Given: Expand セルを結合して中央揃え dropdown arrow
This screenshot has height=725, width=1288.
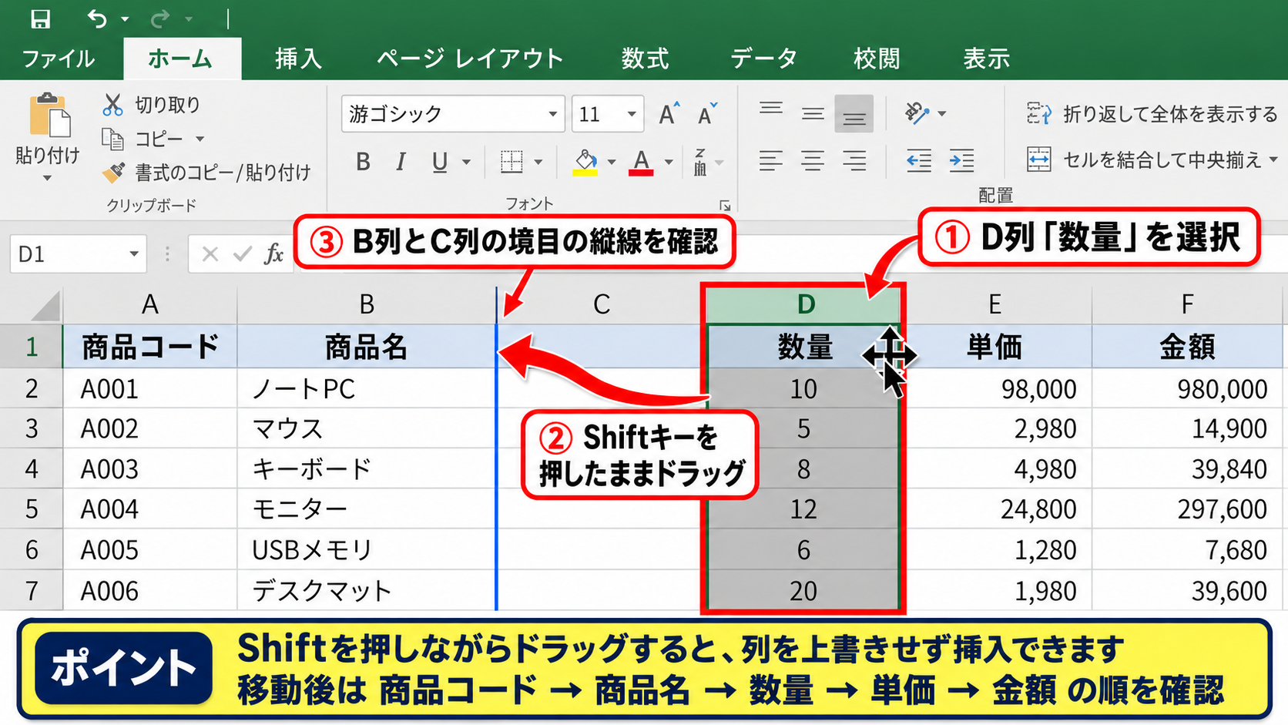Looking at the screenshot, I should pyautogui.click(x=1273, y=160).
